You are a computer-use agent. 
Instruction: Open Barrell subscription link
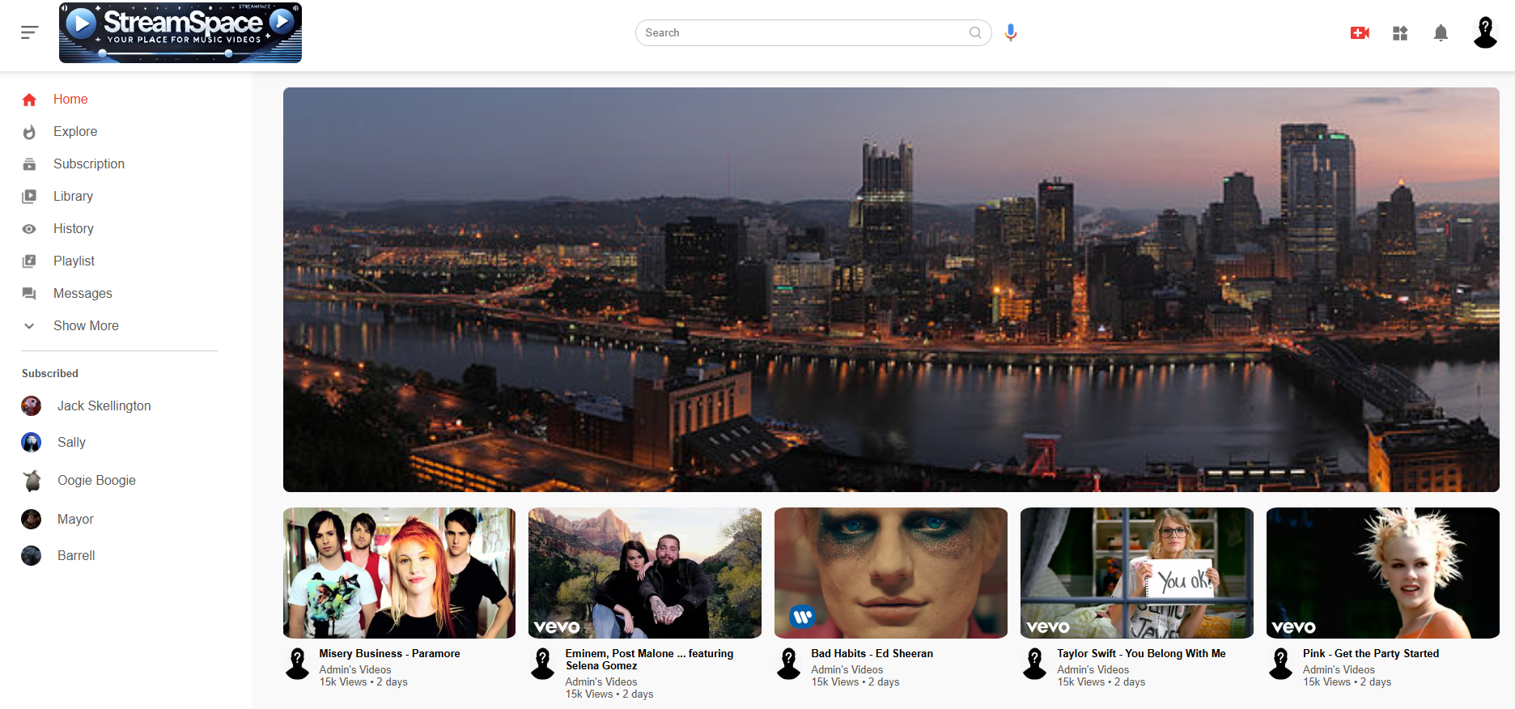76,555
